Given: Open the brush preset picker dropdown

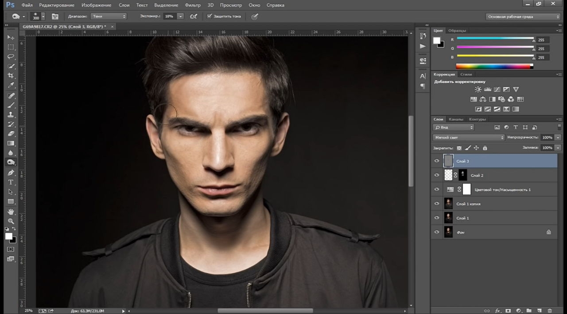Looking at the screenshot, I should pyautogui.click(x=43, y=16).
